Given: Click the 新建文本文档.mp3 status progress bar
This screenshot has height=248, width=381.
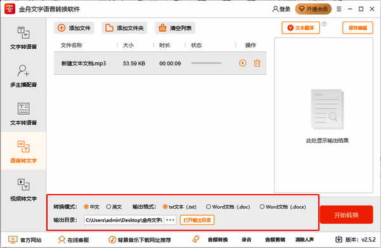Looking at the screenshot, I should click(206, 63).
